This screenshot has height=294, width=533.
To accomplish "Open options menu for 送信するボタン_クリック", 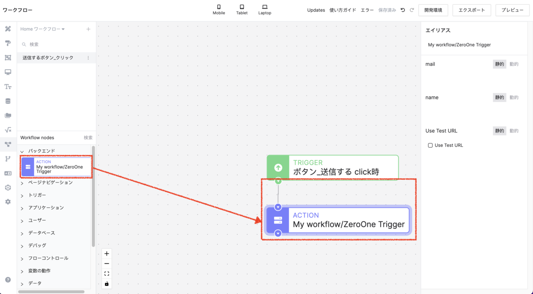I will click(88, 58).
